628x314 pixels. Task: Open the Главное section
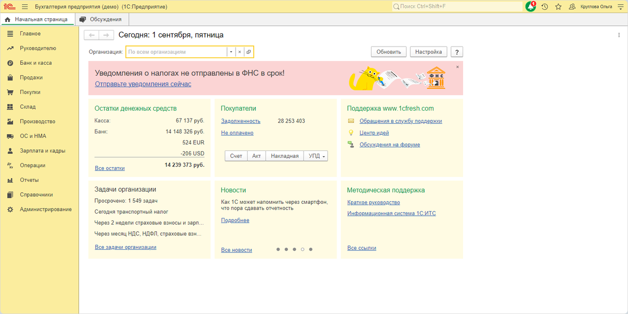(x=30, y=33)
